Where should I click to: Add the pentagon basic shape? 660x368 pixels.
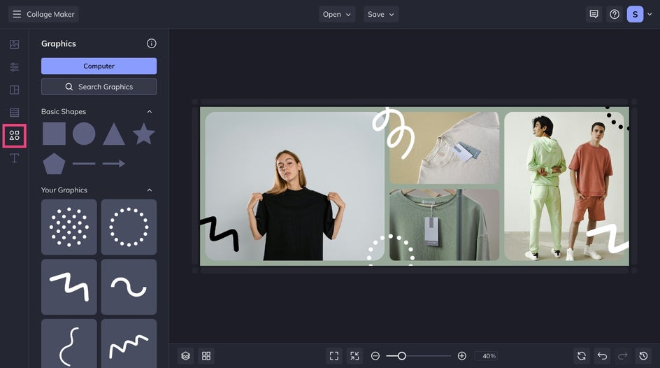[x=54, y=164]
